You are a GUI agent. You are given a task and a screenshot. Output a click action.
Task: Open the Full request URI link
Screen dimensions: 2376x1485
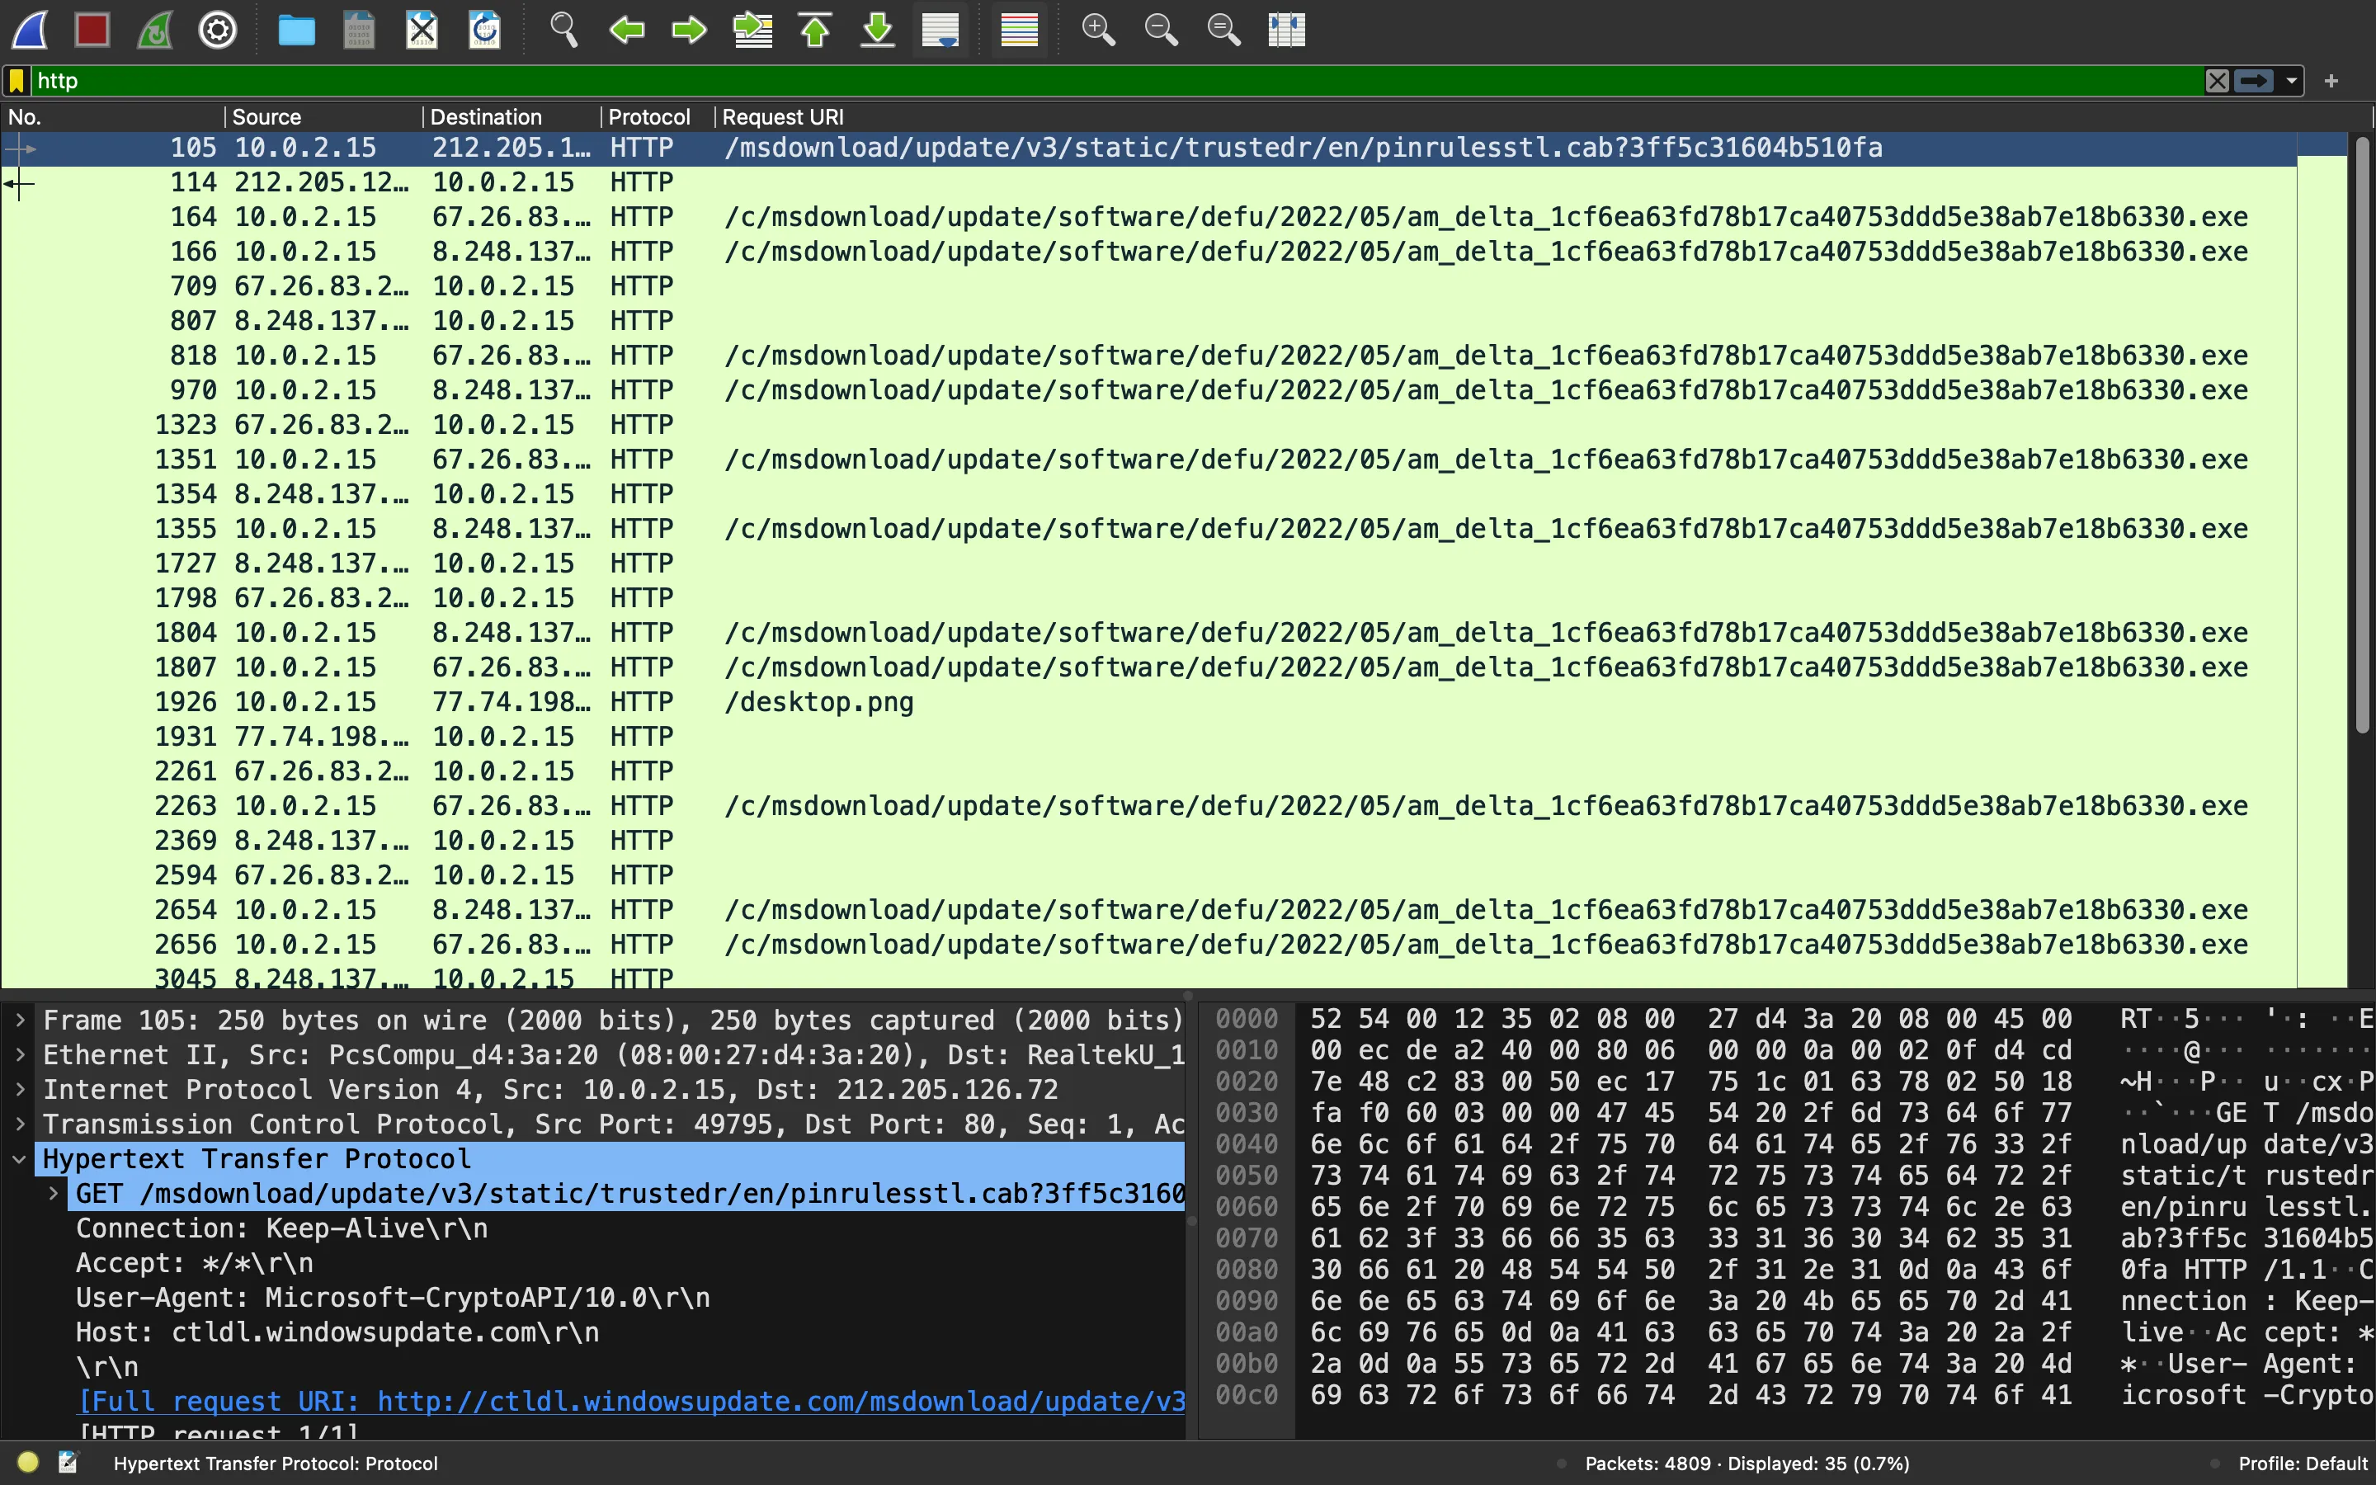pyautogui.click(x=631, y=1402)
